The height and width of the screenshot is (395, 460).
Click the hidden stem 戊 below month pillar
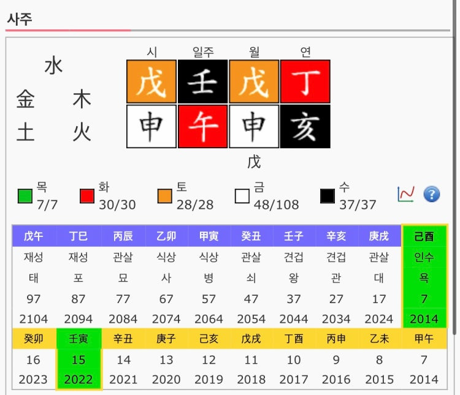[254, 162]
